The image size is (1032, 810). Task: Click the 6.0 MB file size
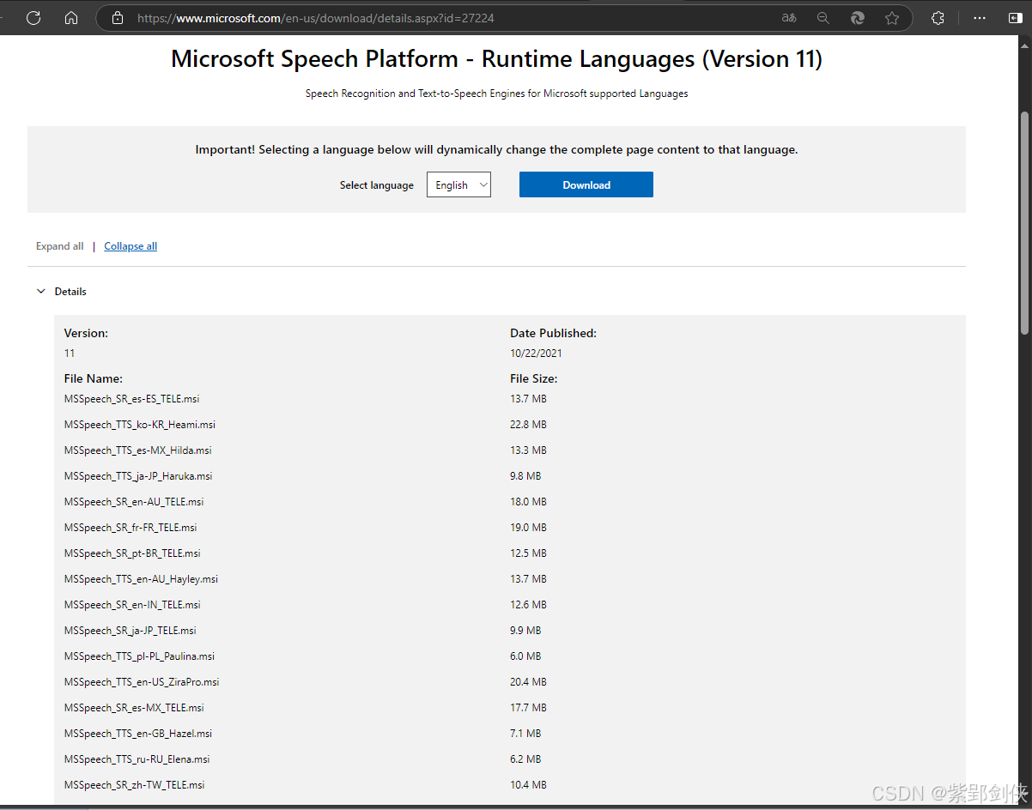click(x=525, y=656)
